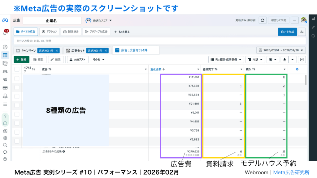The height and width of the screenshot is (178, 317).
Task: Open the reports dropdown icon button
Action: 273,60
